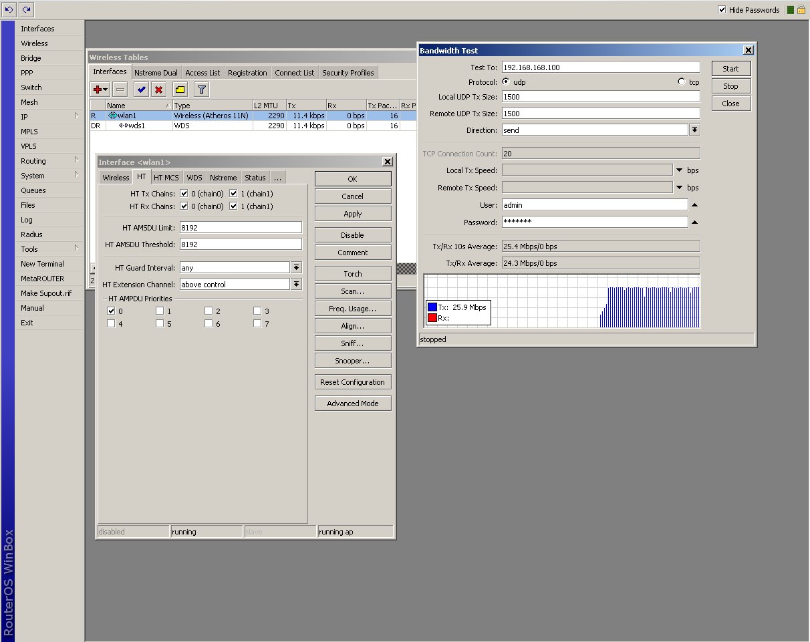
Task: Switch to the Nstreme tab in wlan1 dialog
Action: tap(223, 178)
